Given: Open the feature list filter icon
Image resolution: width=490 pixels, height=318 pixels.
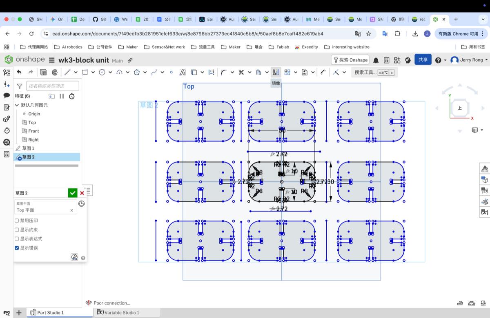Looking at the screenshot, I should pos(19,86).
